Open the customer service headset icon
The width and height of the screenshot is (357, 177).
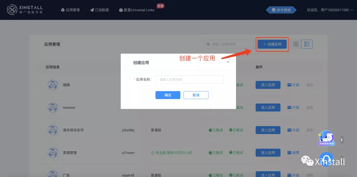point(327,159)
